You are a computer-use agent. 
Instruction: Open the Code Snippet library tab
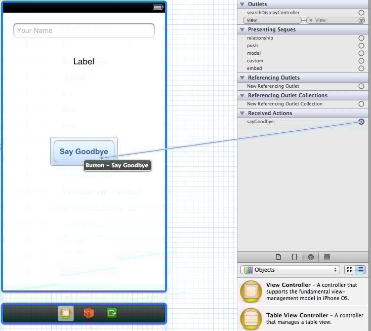point(295,257)
